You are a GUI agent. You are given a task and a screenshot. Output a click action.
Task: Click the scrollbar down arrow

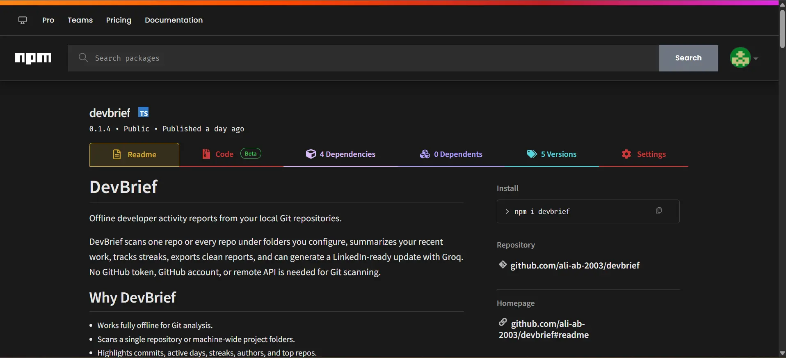782,353
